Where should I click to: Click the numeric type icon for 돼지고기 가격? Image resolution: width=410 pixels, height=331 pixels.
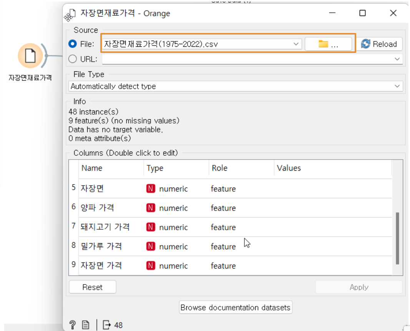pos(151,227)
